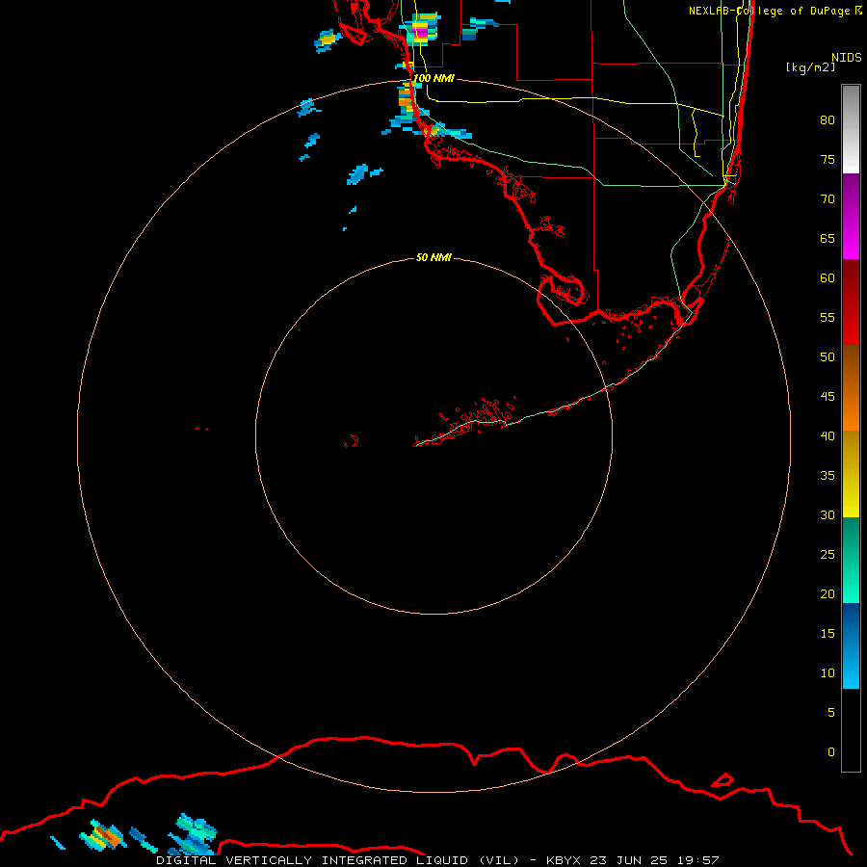The image size is (867, 867).
Task: Click the NEXLAB-College of DuPage credit text
Action: pyautogui.click(x=775, y=11)
